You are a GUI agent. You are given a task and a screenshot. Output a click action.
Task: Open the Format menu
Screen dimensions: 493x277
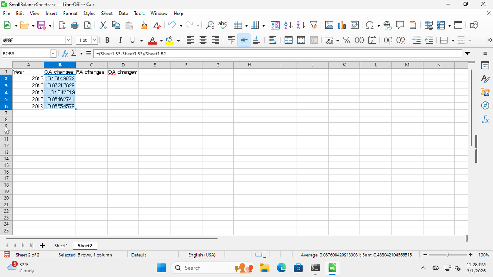70,14
